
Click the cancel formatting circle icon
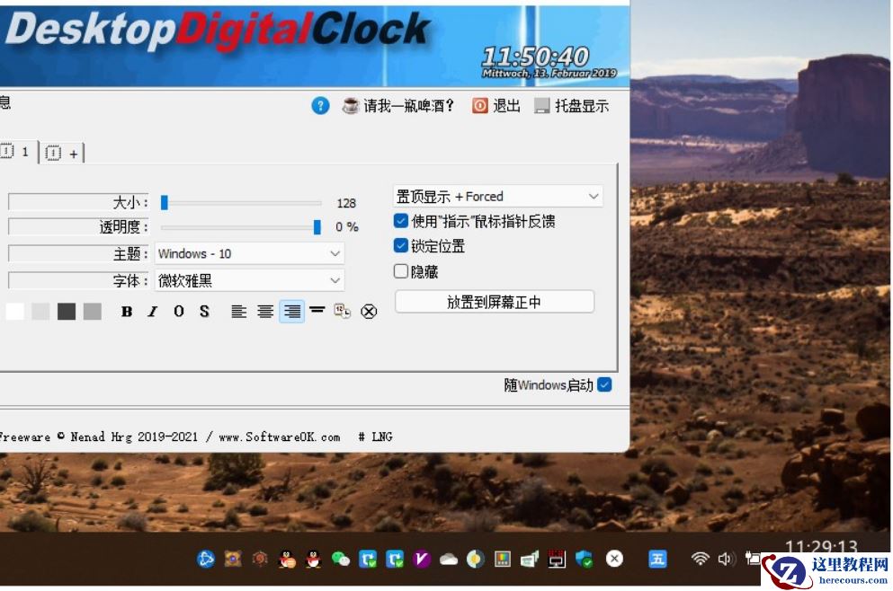[x=367, y=312]
